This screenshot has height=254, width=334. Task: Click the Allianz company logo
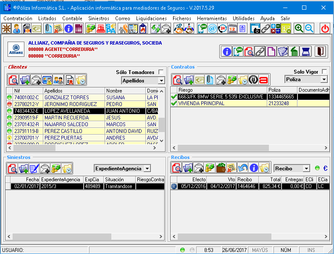point(16,49)
